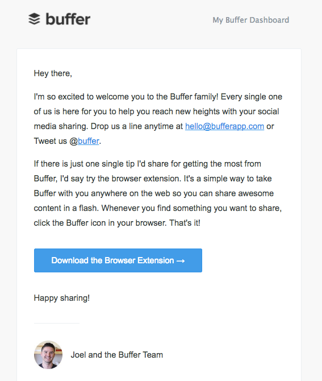Viewport: 322px width, 381px height.
Task: Click the "Tweet us" text before the handle
Action: (50, 141)
